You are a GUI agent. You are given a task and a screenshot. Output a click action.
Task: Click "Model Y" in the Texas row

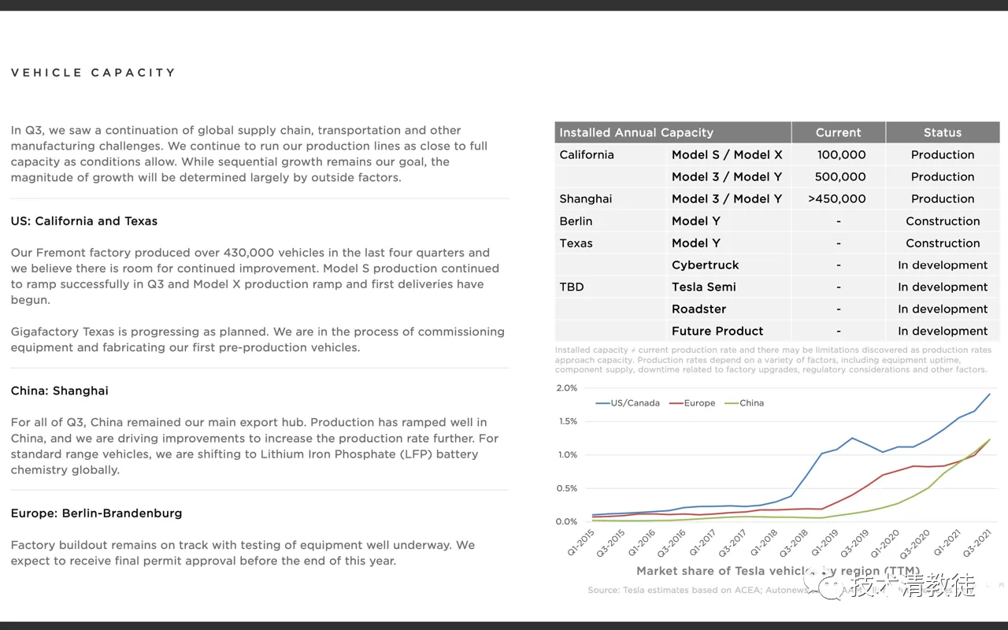click(696, 243)
